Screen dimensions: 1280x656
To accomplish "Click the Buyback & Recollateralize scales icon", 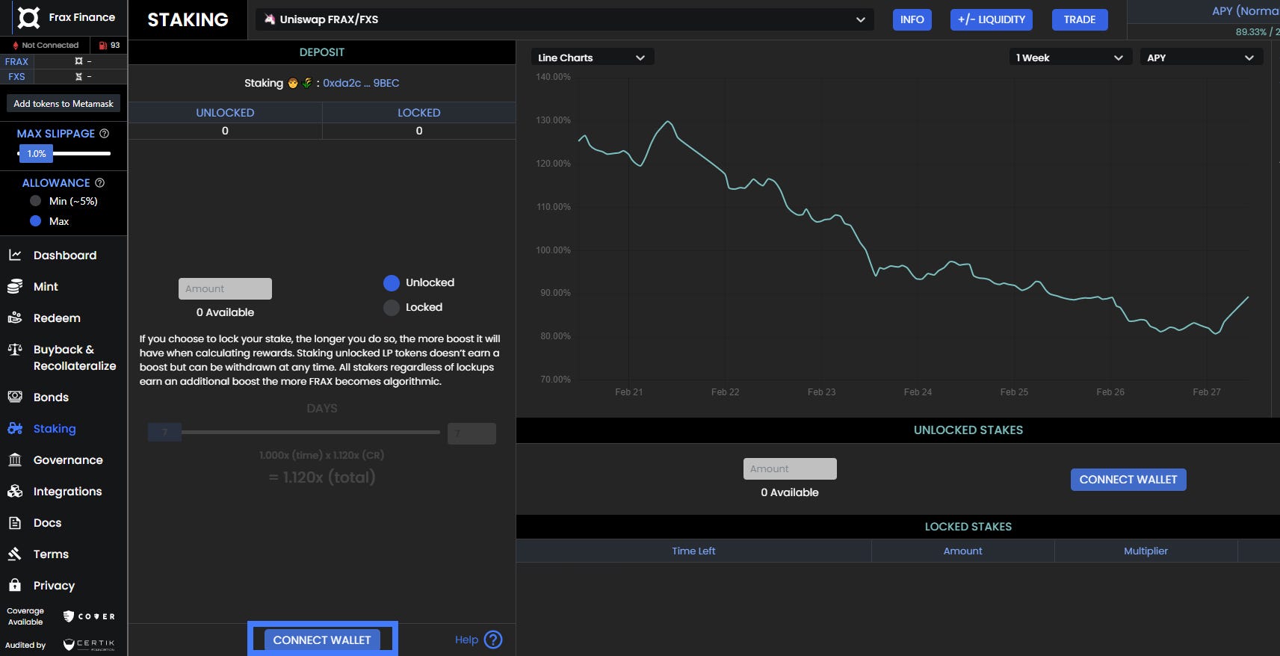I will point(15,349).
